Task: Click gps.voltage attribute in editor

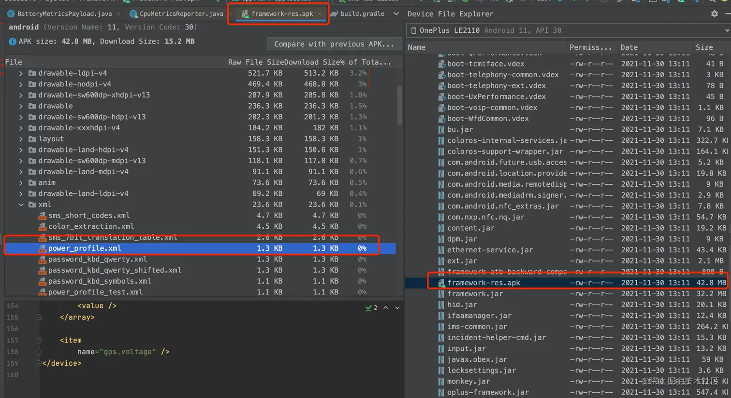Action: click(x=130, y=352)
